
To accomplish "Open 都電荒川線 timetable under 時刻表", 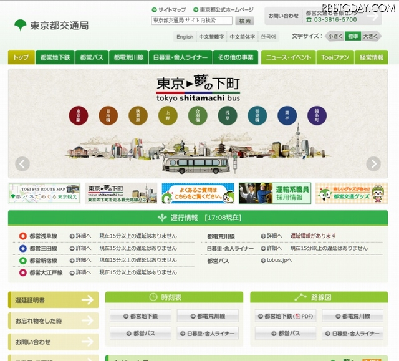I will point(208,316).
